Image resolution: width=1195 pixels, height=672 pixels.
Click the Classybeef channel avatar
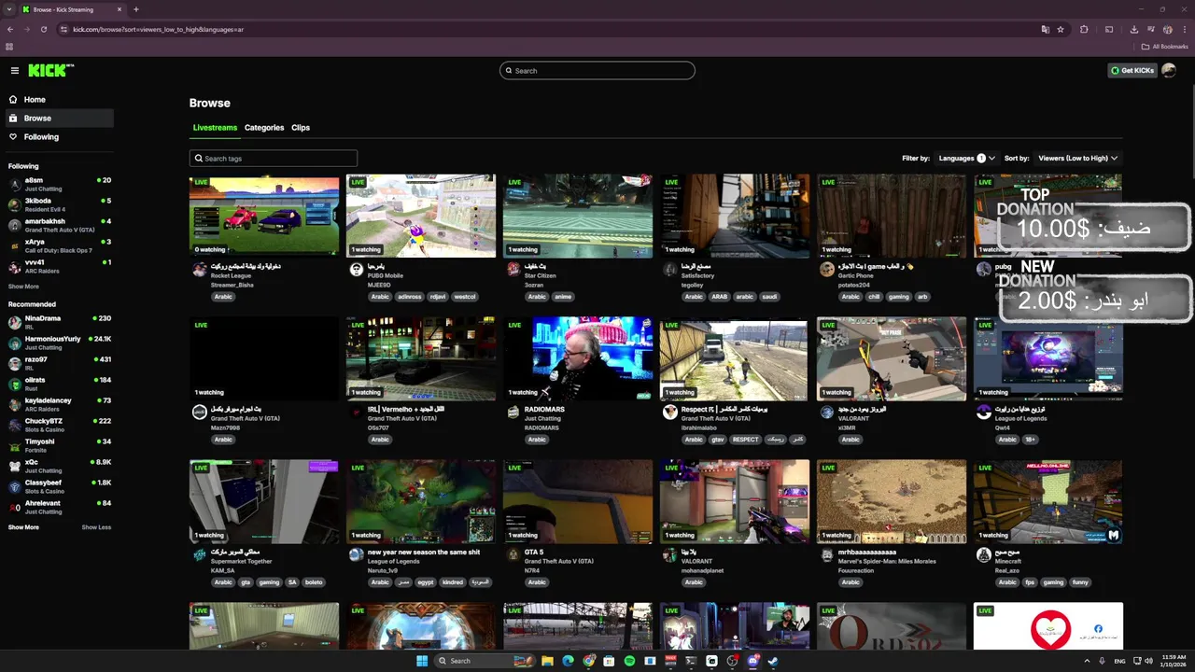(x=15, y=486)
